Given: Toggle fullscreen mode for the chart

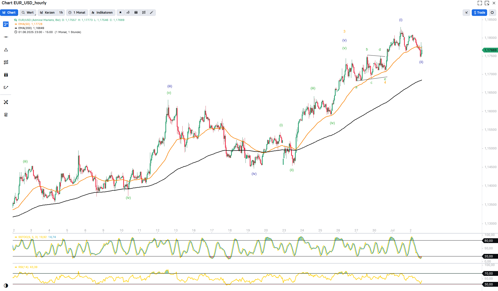Looking at the screenshot, I should click(480, 3).
